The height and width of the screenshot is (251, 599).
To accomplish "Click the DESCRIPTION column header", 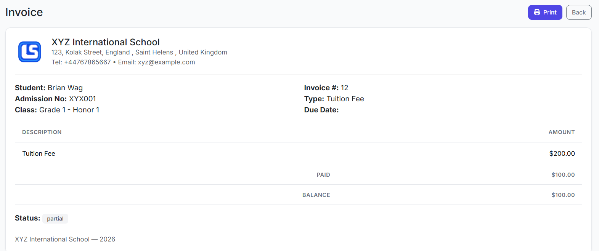I will [x=42, y=132].
